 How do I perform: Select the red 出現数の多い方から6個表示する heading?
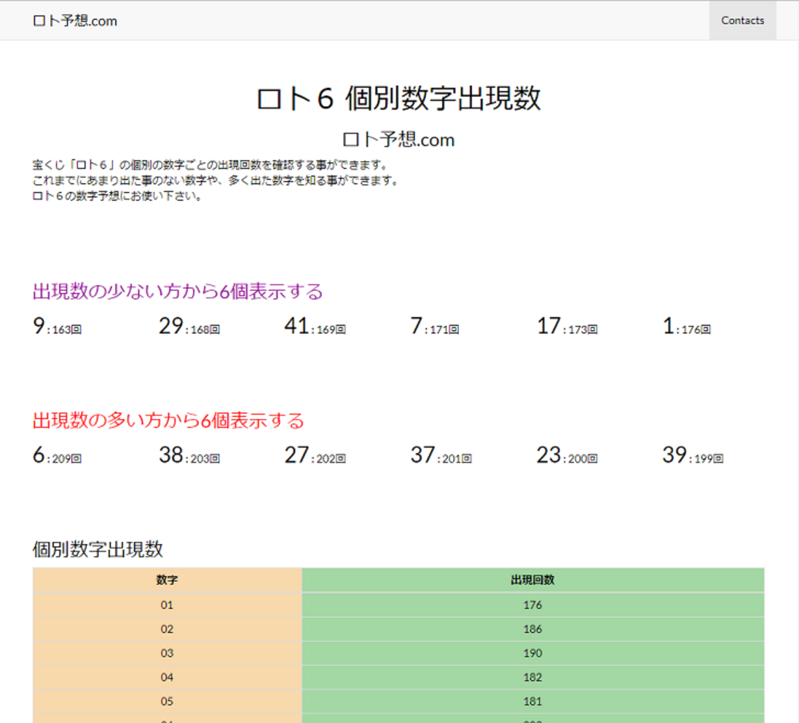tap(168, 421)
